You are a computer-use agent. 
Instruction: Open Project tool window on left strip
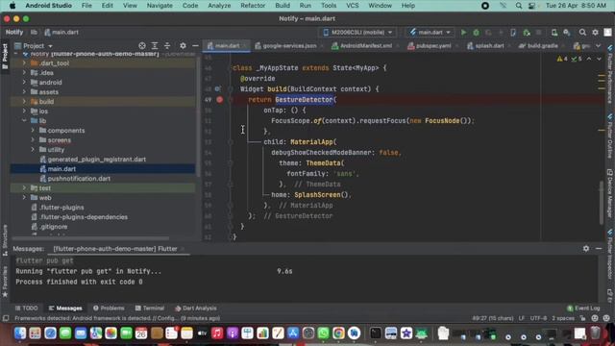[x=5, y=56]
